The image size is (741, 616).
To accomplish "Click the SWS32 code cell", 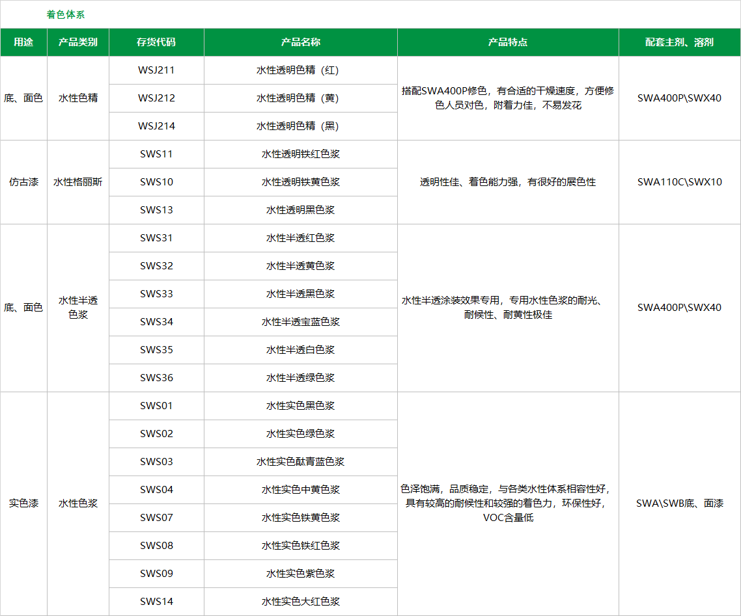I will coord(156,266).
